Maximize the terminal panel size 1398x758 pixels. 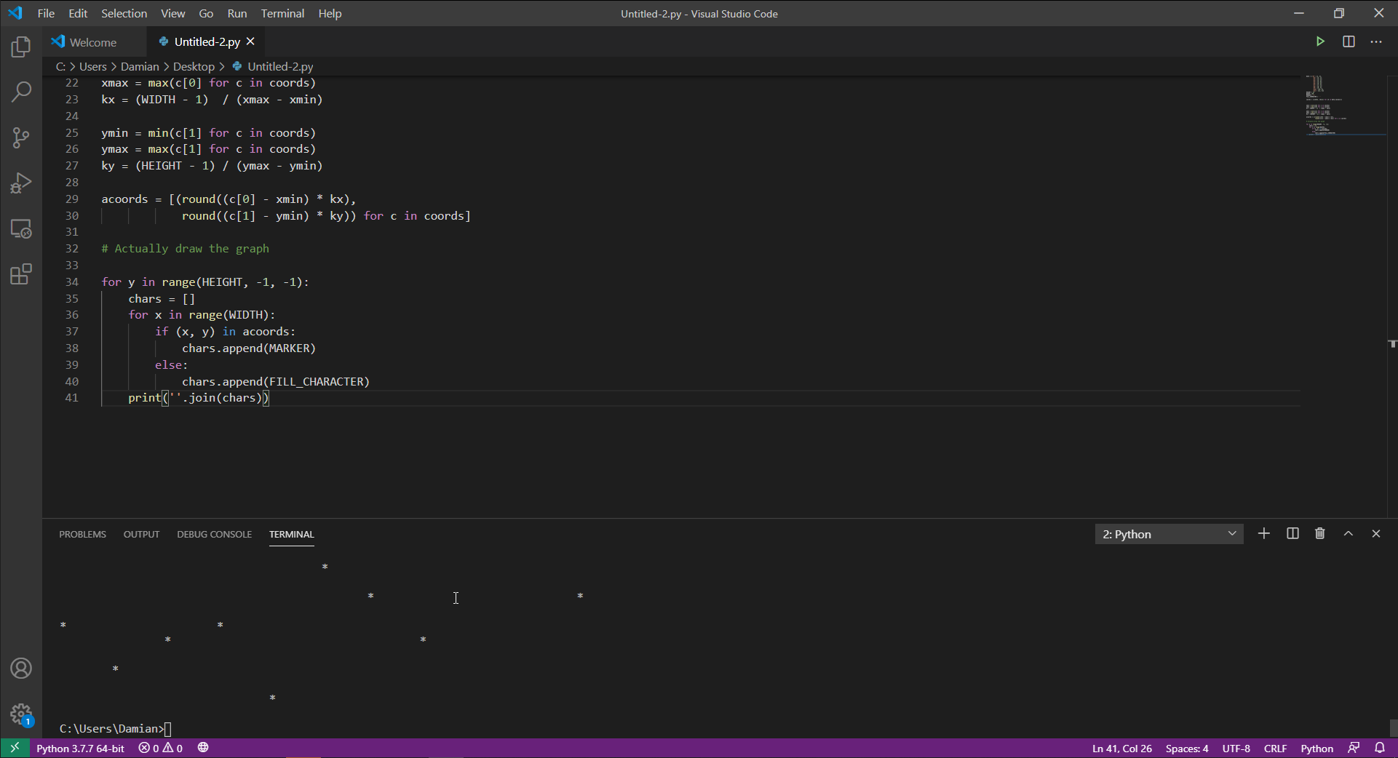pyautogui.click(x=1349, y=534)
